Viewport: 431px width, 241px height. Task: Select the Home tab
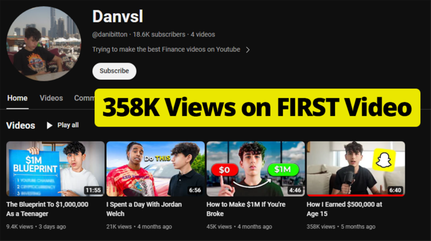(18, 98)
